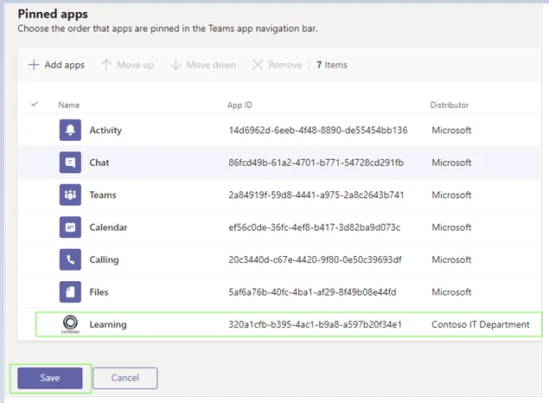Select the Calendar app name
The width and height of the screenshot is (549, 403).
click(x=109, y=227)
